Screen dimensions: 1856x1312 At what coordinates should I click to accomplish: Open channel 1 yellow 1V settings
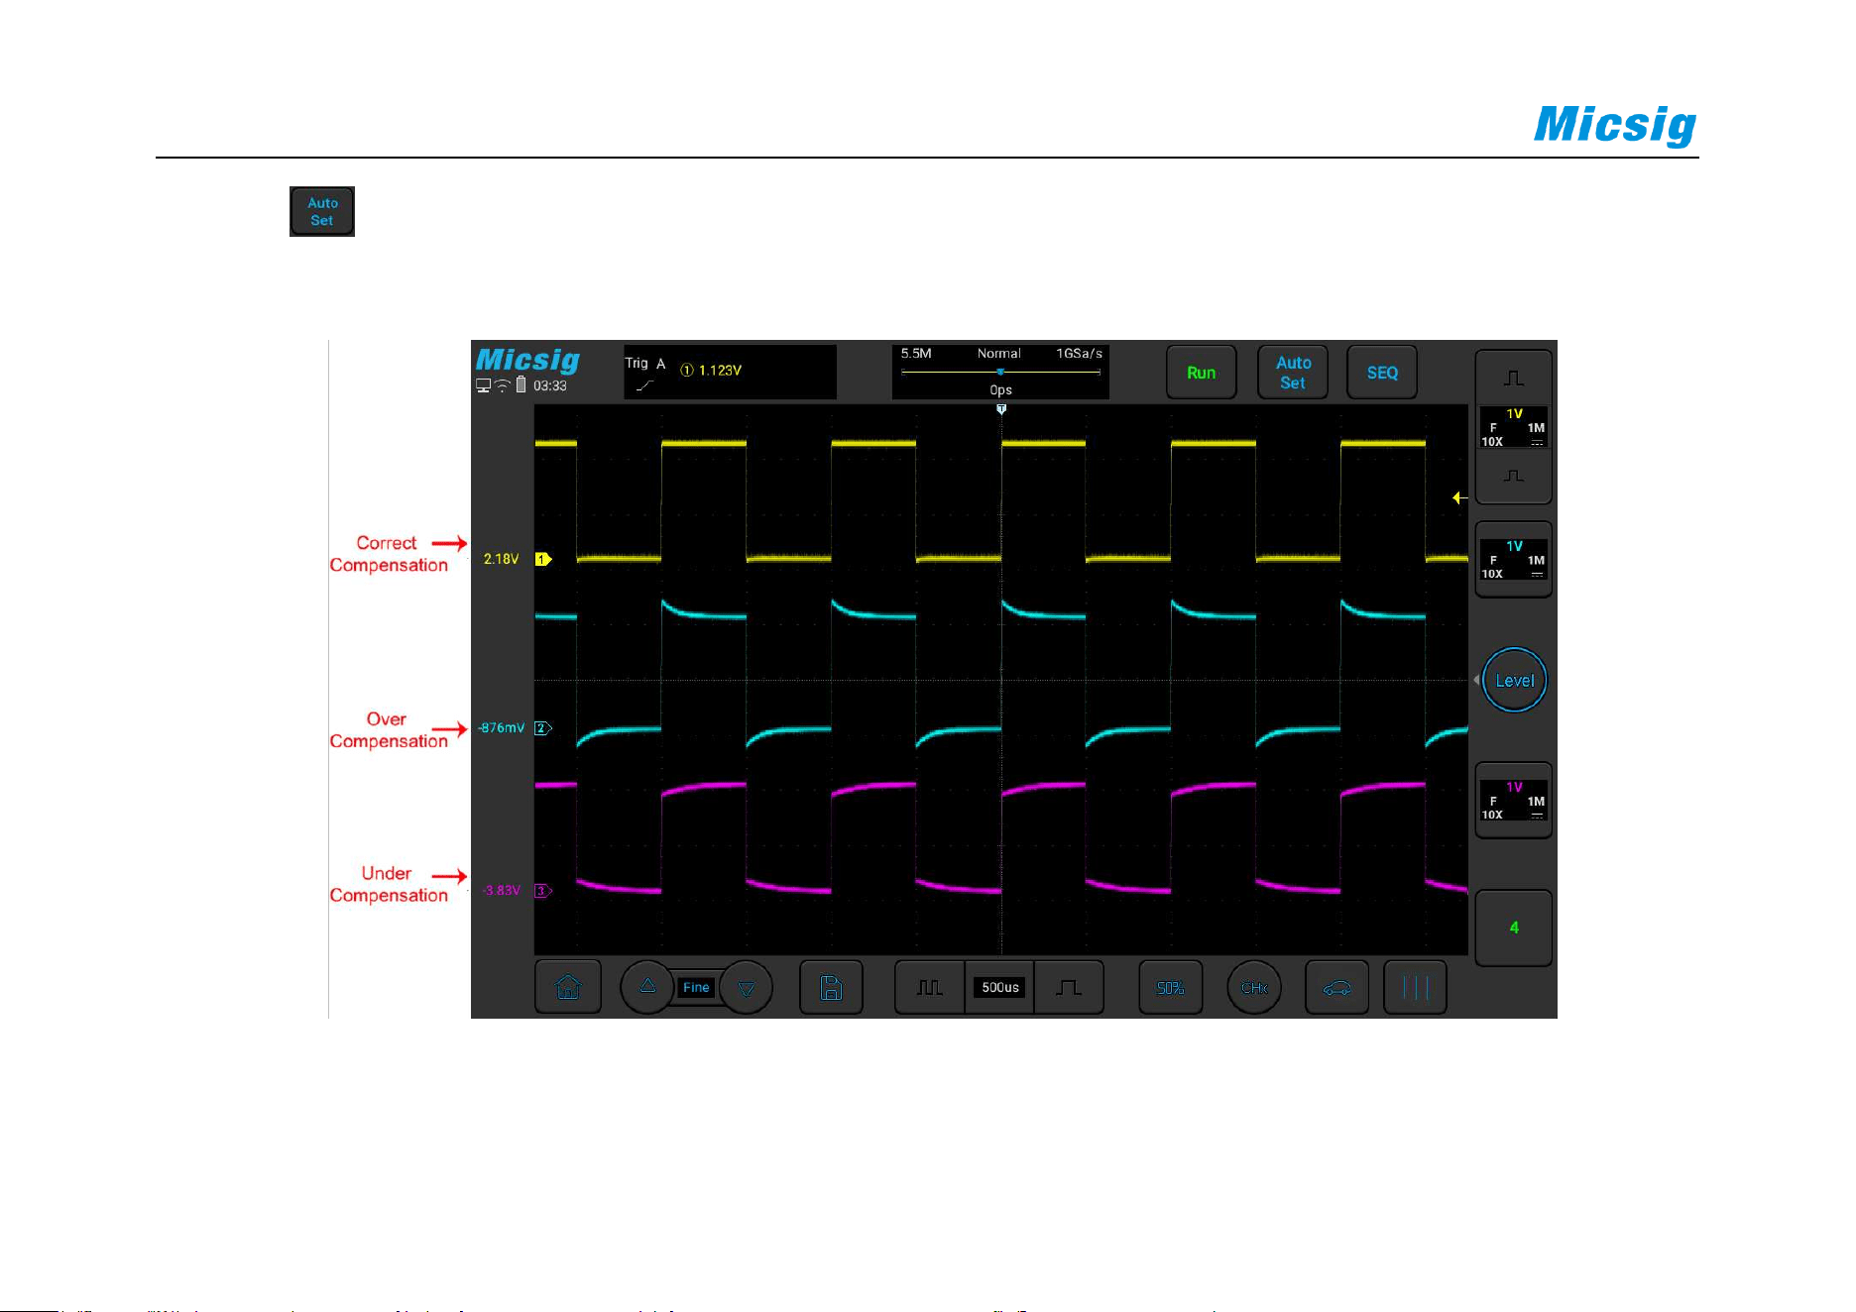click(x=1514, y=427)
